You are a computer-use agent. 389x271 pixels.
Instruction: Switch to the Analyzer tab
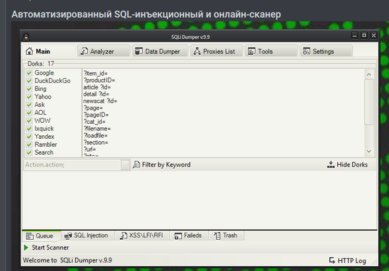point(104,51)
